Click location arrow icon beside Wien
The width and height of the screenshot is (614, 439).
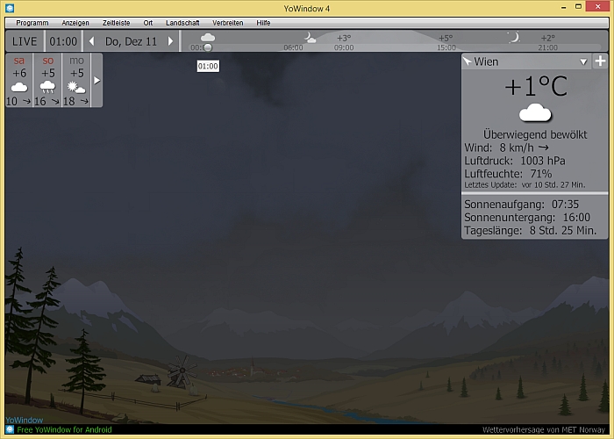(468, 61)
